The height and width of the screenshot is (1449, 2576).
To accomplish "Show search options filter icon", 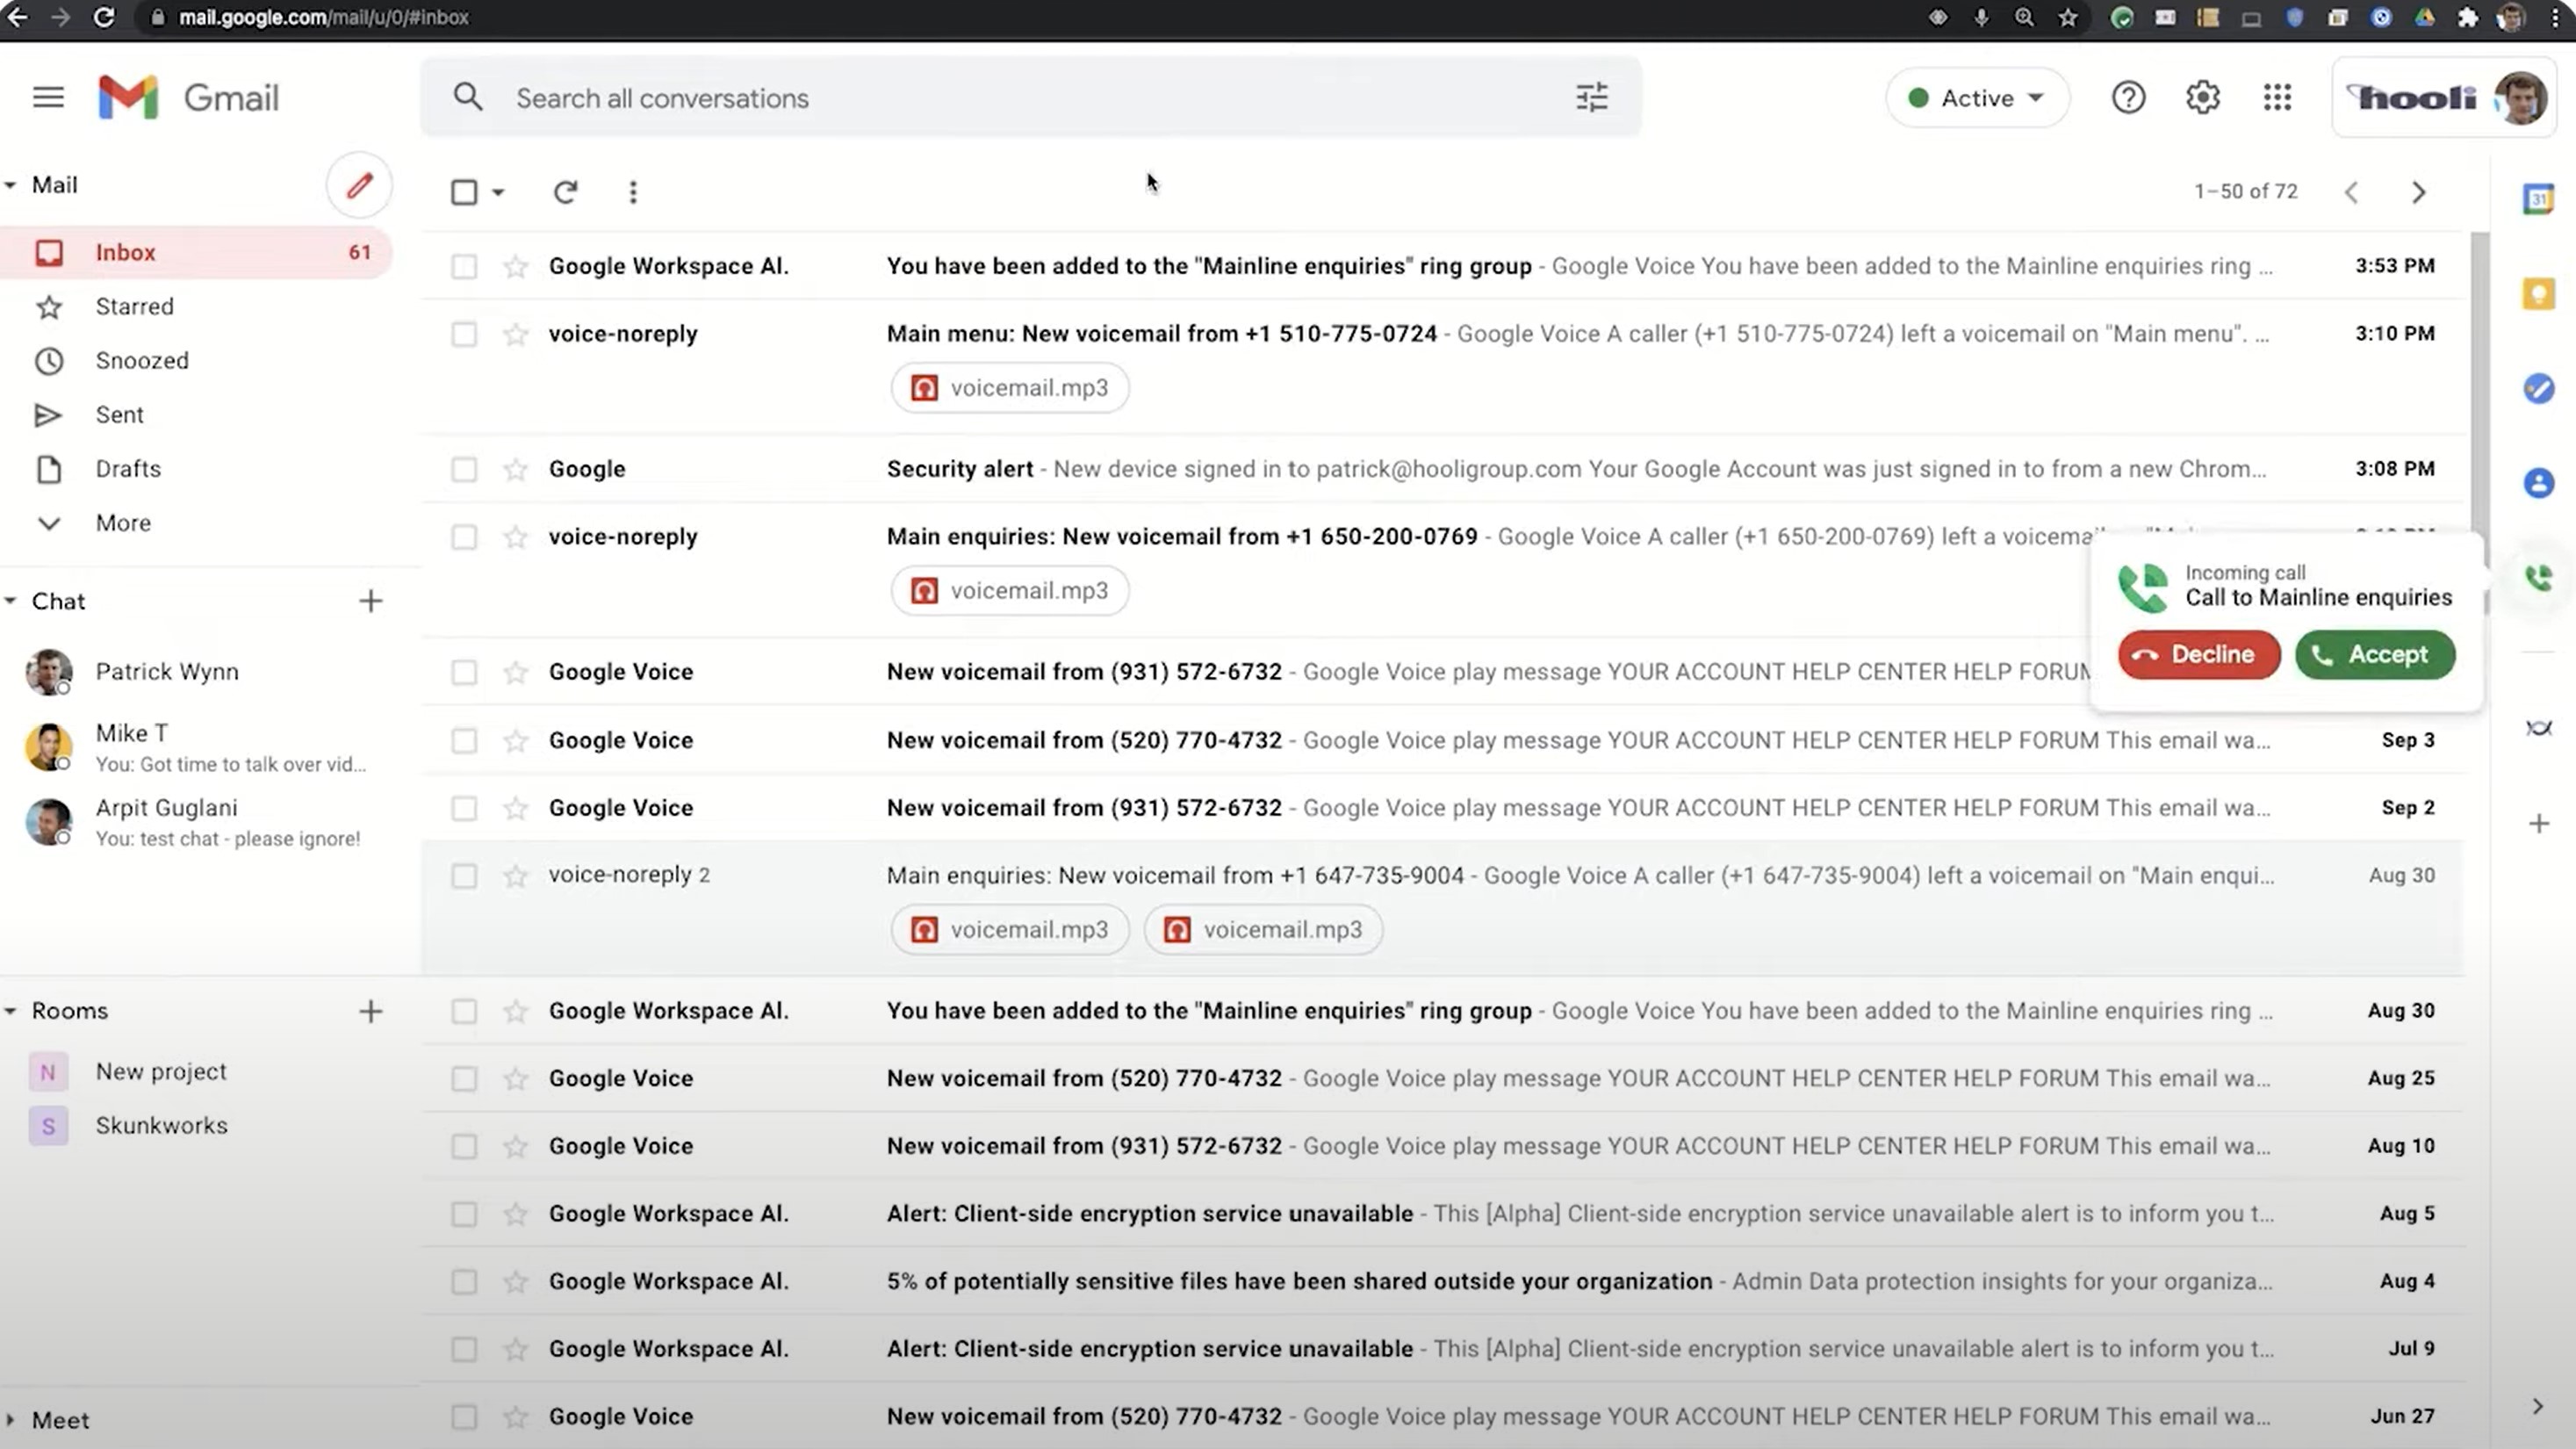I will click(x=1591, y=97).
